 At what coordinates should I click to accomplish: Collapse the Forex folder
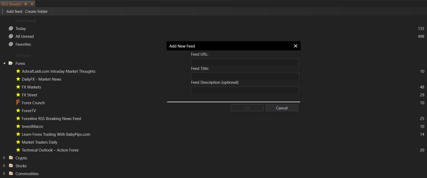(4, 63)
